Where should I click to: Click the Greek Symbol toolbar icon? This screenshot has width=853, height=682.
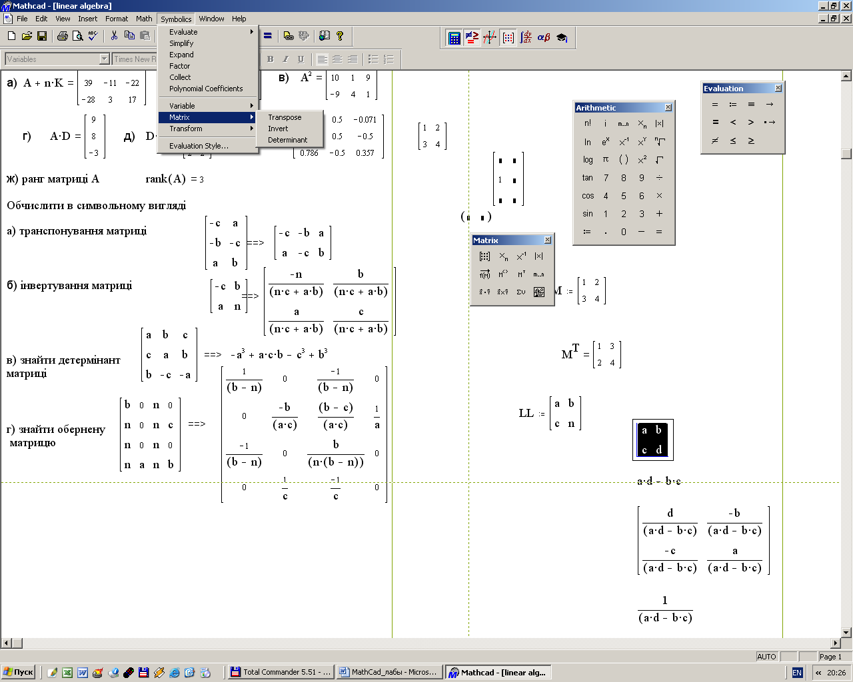pyautogui.click(x=544, y=38)
